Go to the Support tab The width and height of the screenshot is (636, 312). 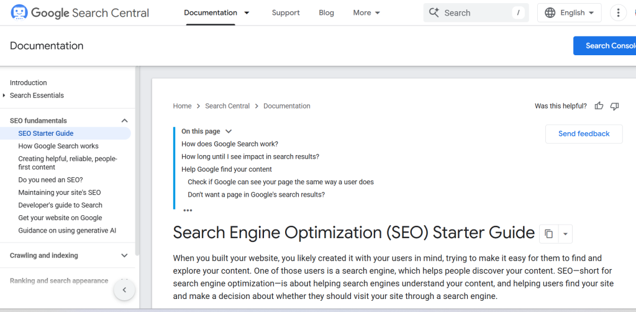click(286, 12)
